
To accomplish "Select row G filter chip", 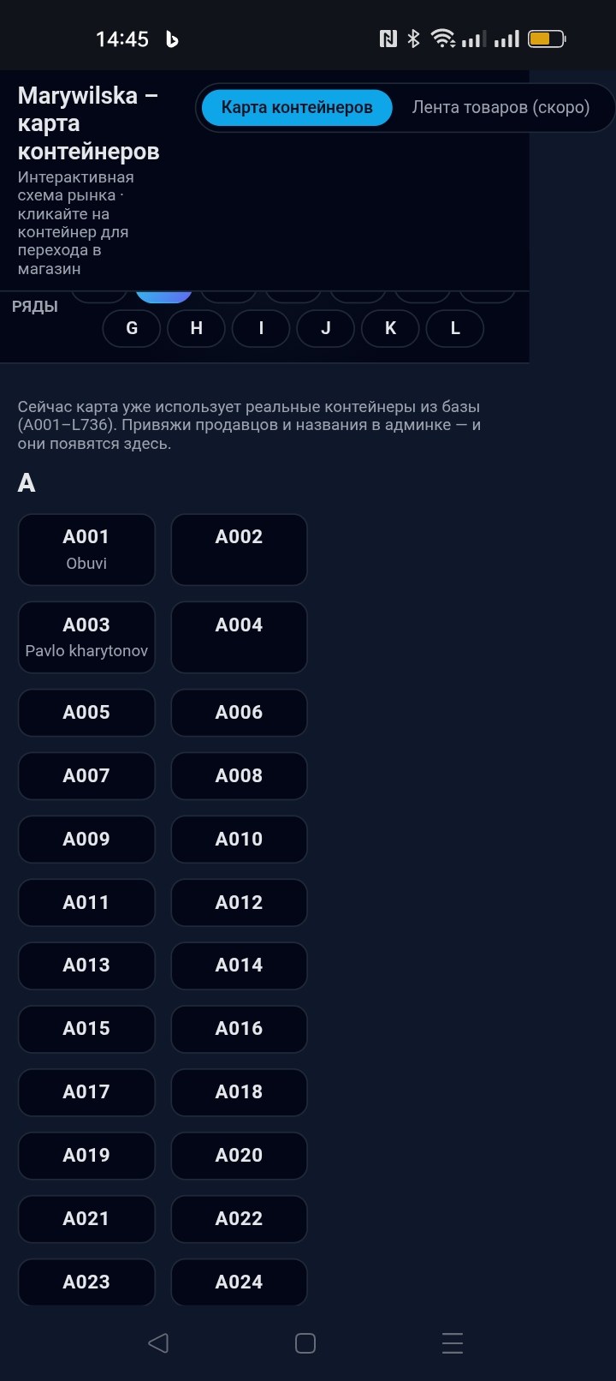I will tap(132, 328).
